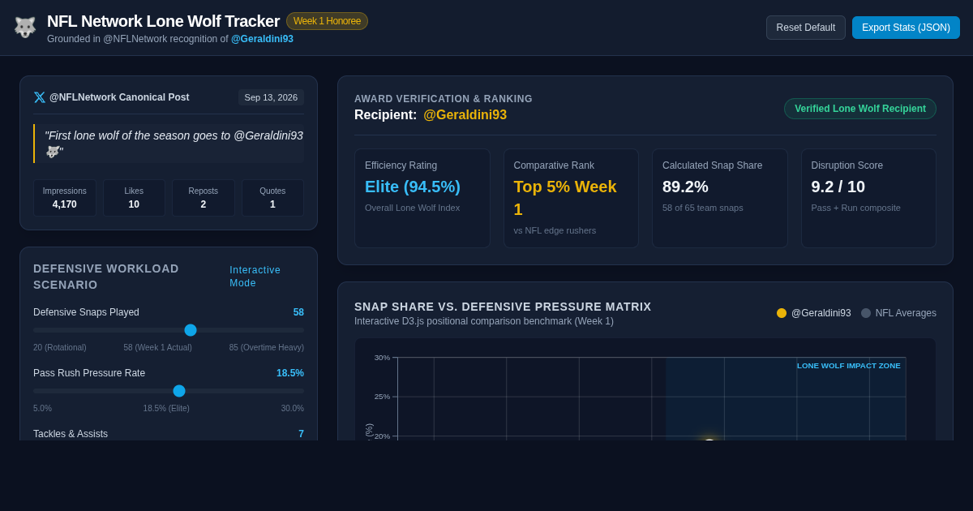This screenshot has width=973, height=511.
Task: Click the NFL Network Lone Wolf Tracker title
Action: pos(163,21)
